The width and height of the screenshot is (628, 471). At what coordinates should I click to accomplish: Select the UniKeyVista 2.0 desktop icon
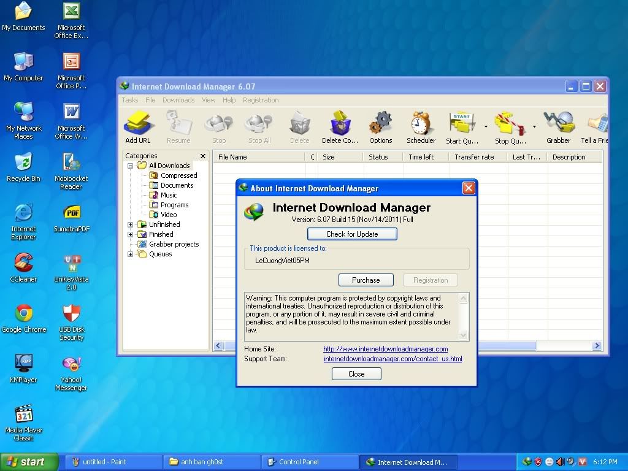pos(71,272)
